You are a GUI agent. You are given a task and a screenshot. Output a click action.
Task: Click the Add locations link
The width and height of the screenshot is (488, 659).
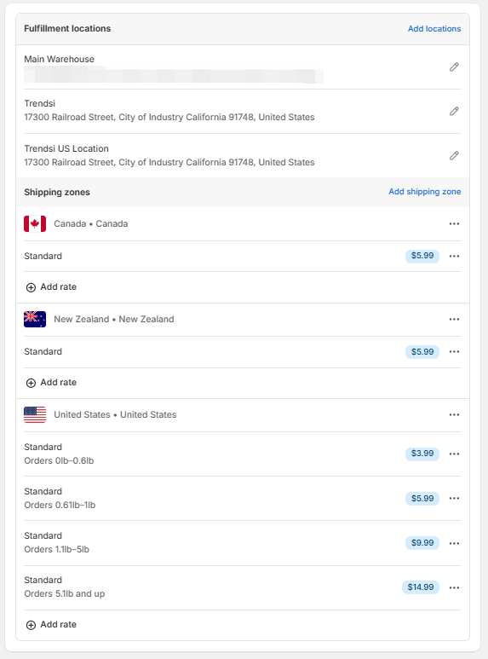tap(434, 29)
